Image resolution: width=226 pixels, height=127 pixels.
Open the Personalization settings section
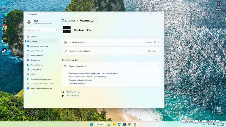click(39, 56)
